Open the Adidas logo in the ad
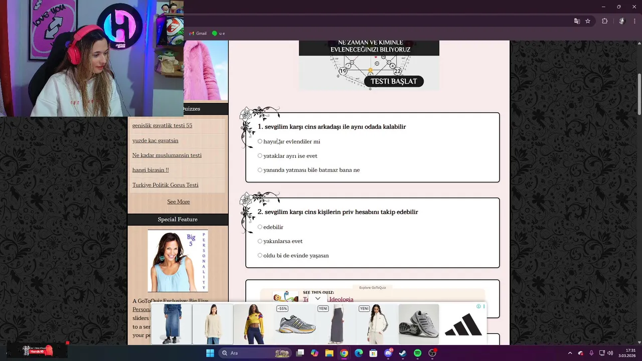The height and width of the screenshot is (361, 642). (x=463, y=324)
